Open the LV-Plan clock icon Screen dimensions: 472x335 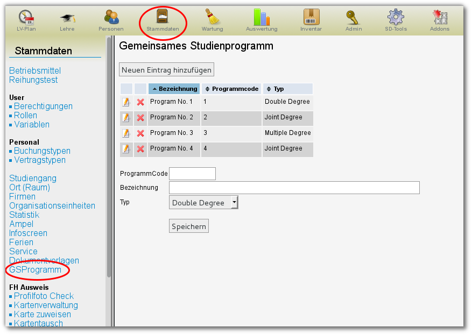[x=25, y=18]
